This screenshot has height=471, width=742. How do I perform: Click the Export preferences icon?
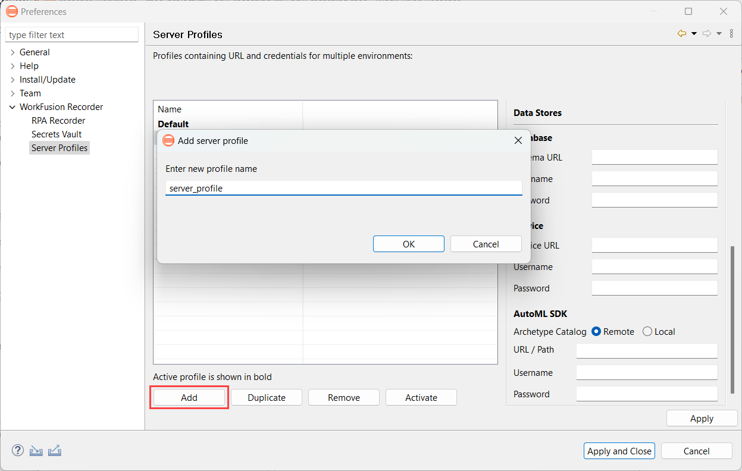click(55, 451)
